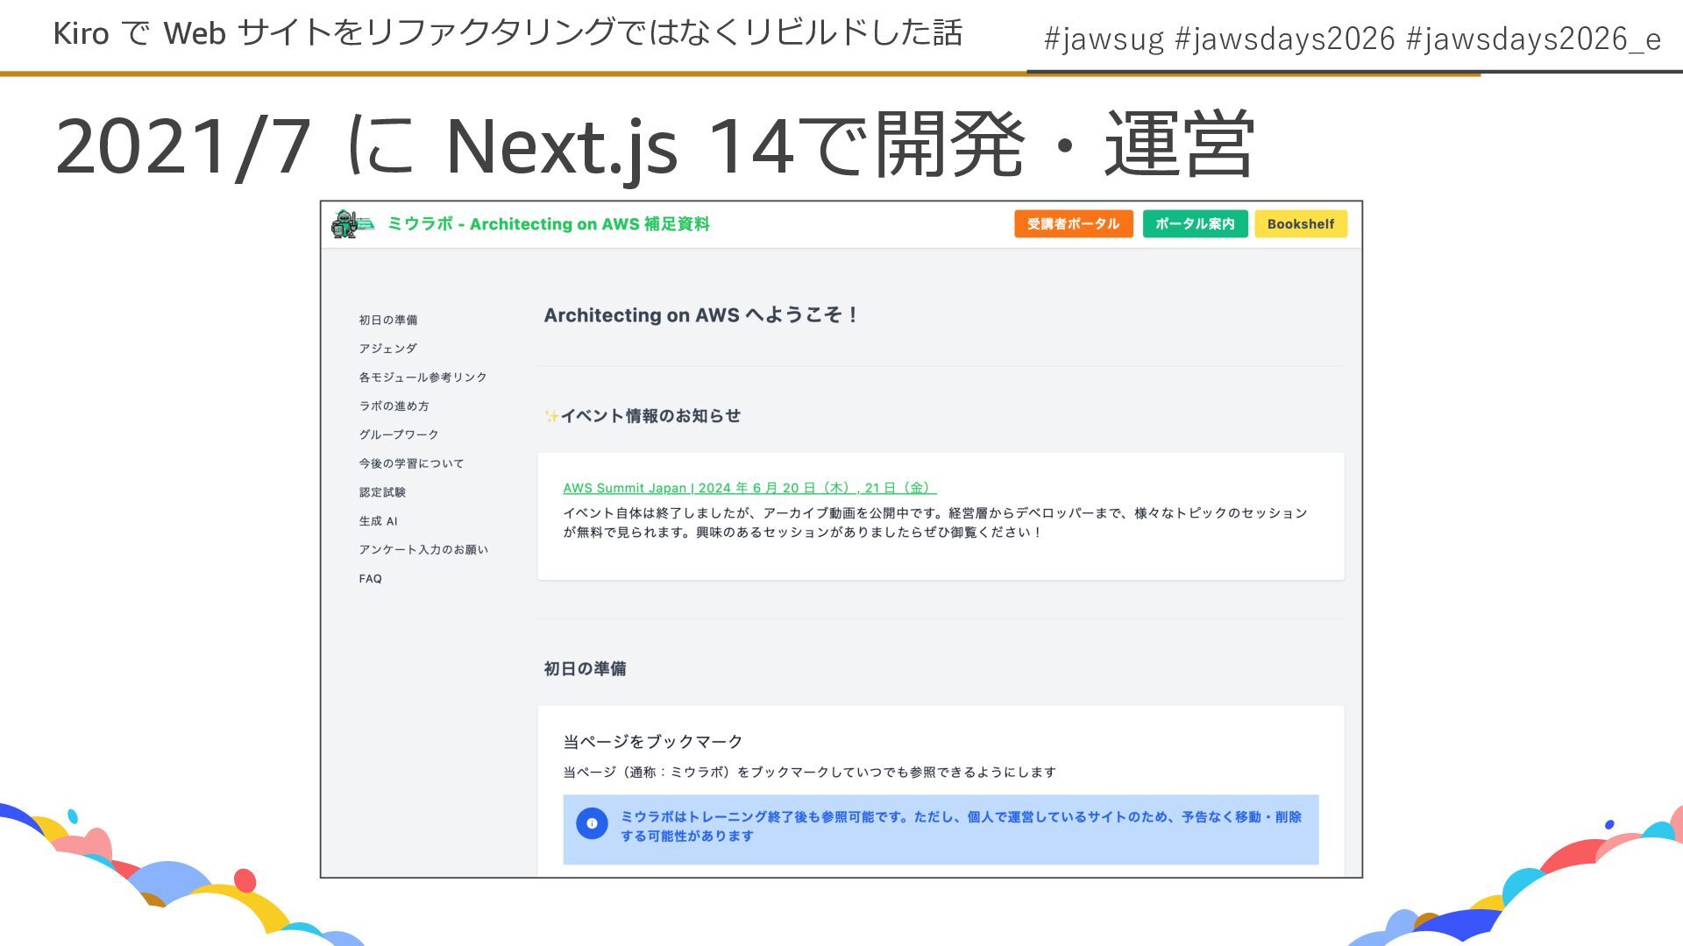Click the ミウラボ robot logo icon

[x=351, y=224]
